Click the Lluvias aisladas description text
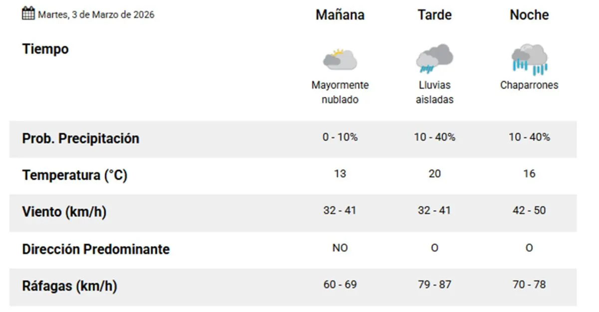This screenshot has width=599, height=312. coord(434,92)
